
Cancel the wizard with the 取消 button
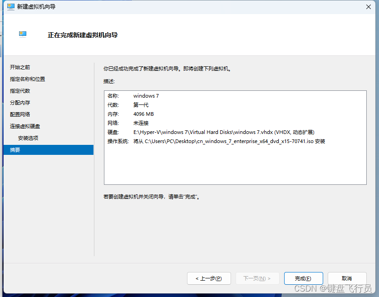[x=347, y=278]
